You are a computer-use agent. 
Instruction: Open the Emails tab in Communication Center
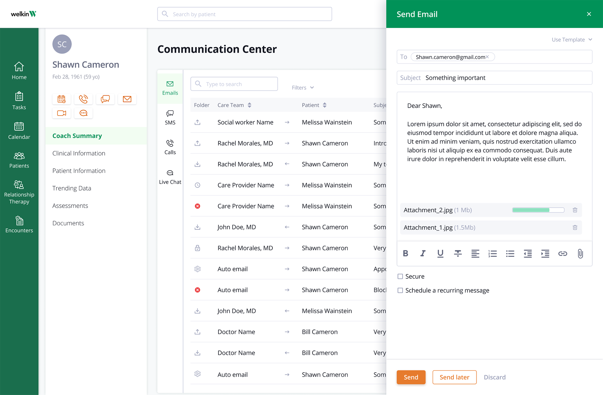170,88
